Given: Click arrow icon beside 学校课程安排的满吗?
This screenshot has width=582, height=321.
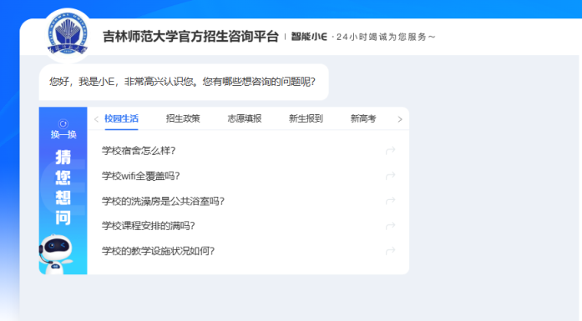Looking at the screenshot, I should coord(390,226).
